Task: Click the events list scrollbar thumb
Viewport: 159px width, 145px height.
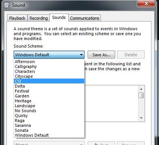Action: coord(141,95)
